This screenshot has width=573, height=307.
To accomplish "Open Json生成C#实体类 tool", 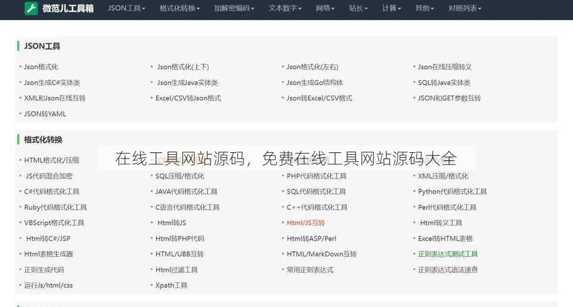I will (x=52, y=83).
